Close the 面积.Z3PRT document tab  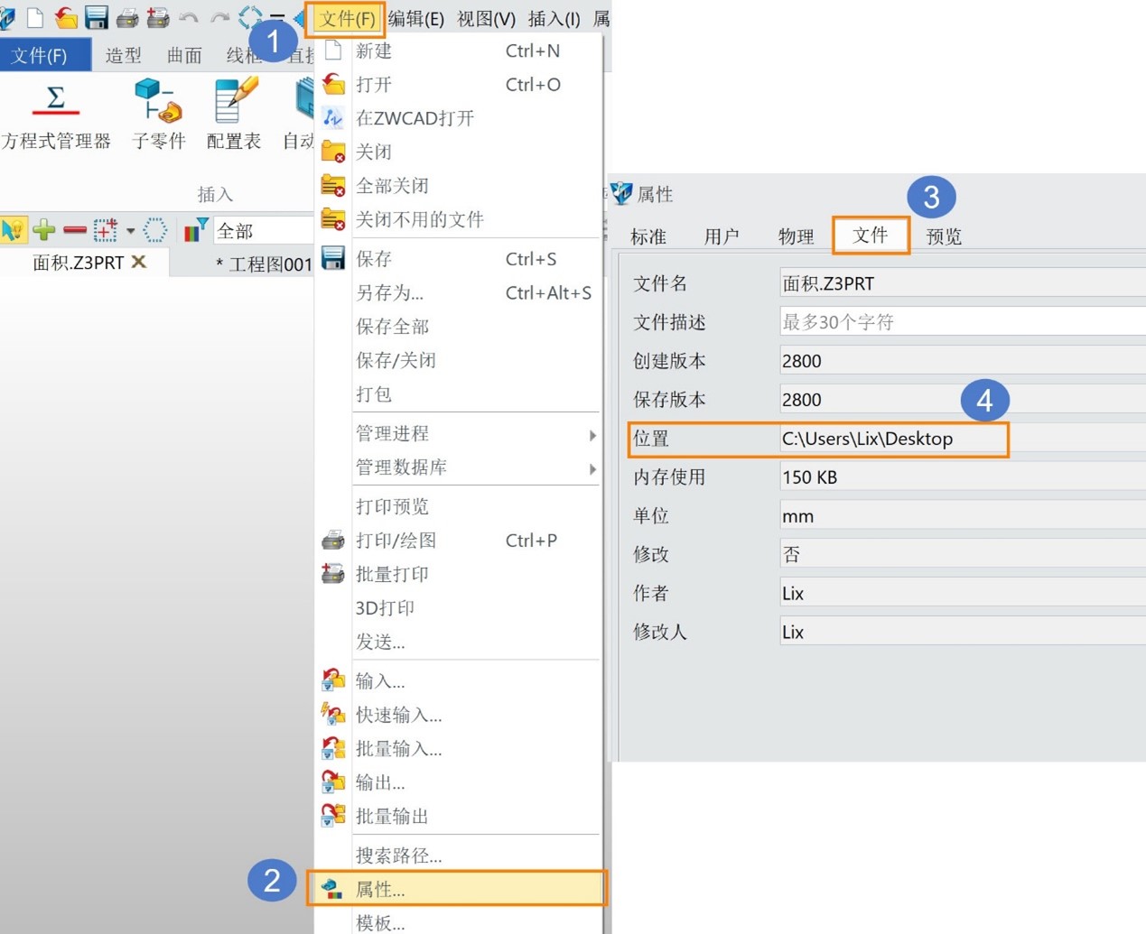tap(139, 262)
